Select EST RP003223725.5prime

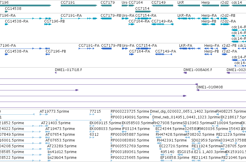point(112,115)
